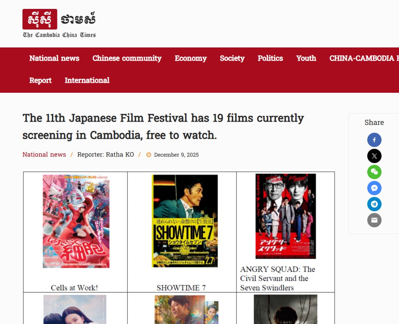This screenshot has height=324, width=399.
Task: Click the Report navigation link
Action: click(40, 80)
